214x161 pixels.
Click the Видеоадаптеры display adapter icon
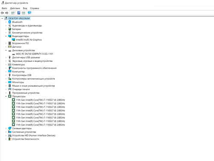(x=10, y=36)
